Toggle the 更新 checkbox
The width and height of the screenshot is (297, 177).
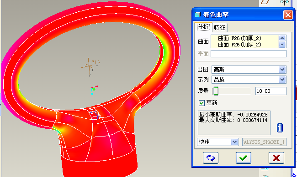pos(202,103)
